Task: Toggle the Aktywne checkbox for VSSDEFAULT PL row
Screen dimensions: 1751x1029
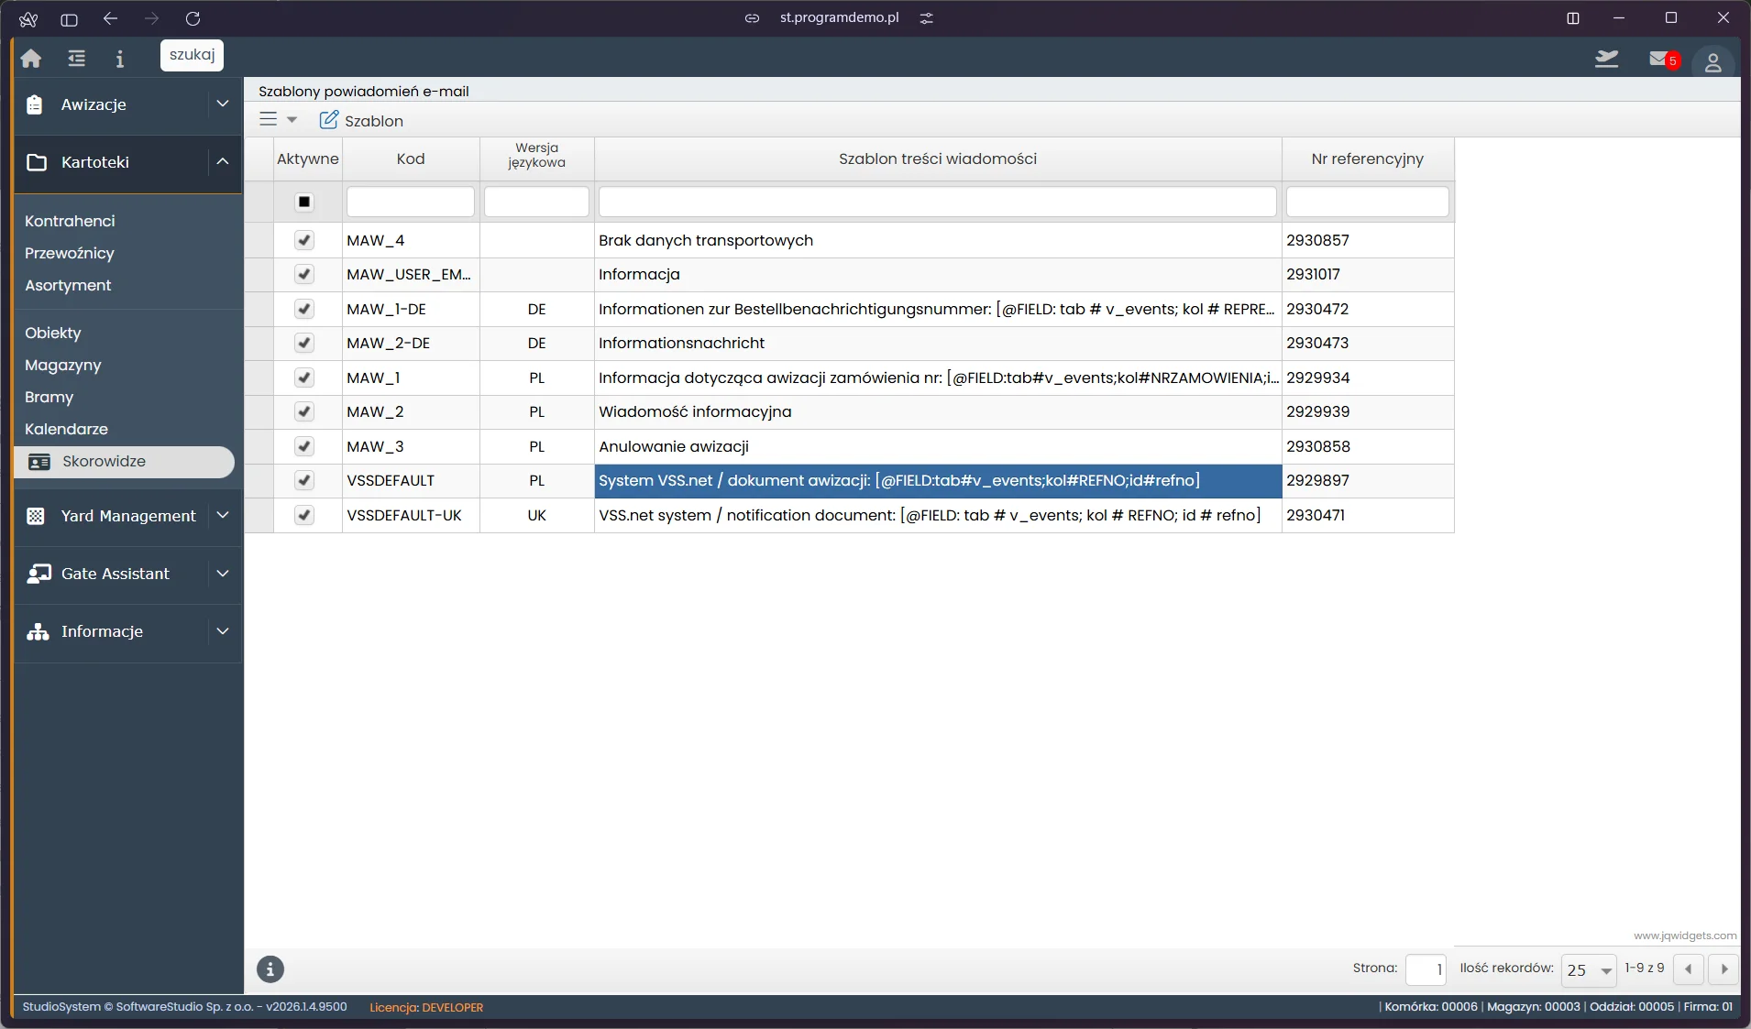Action: 304,480
